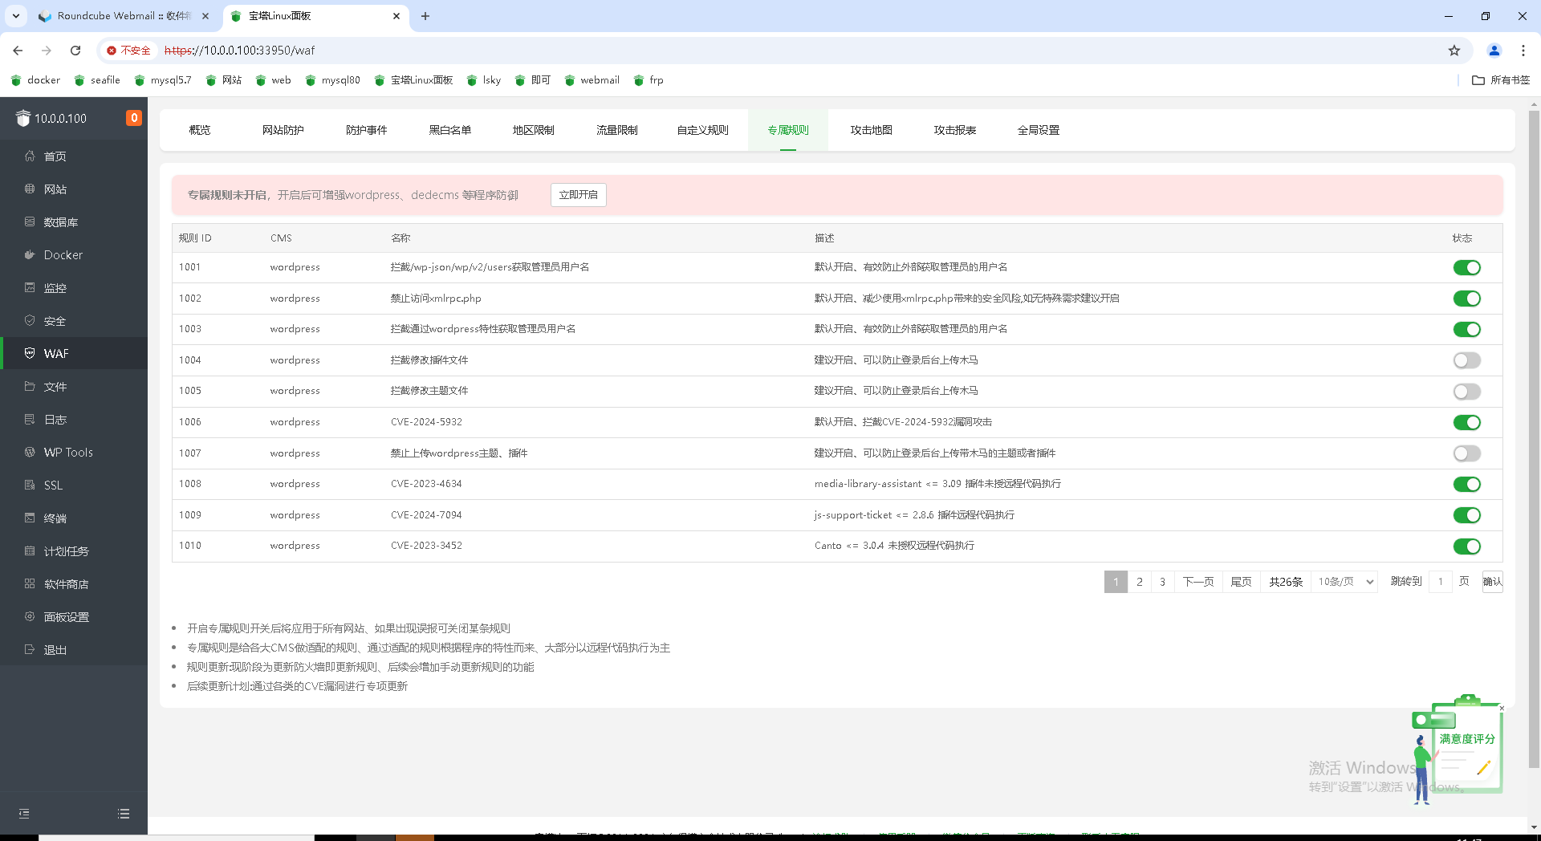
Task: Open the 日志 log sidebar icon
Action: point(30,420)
